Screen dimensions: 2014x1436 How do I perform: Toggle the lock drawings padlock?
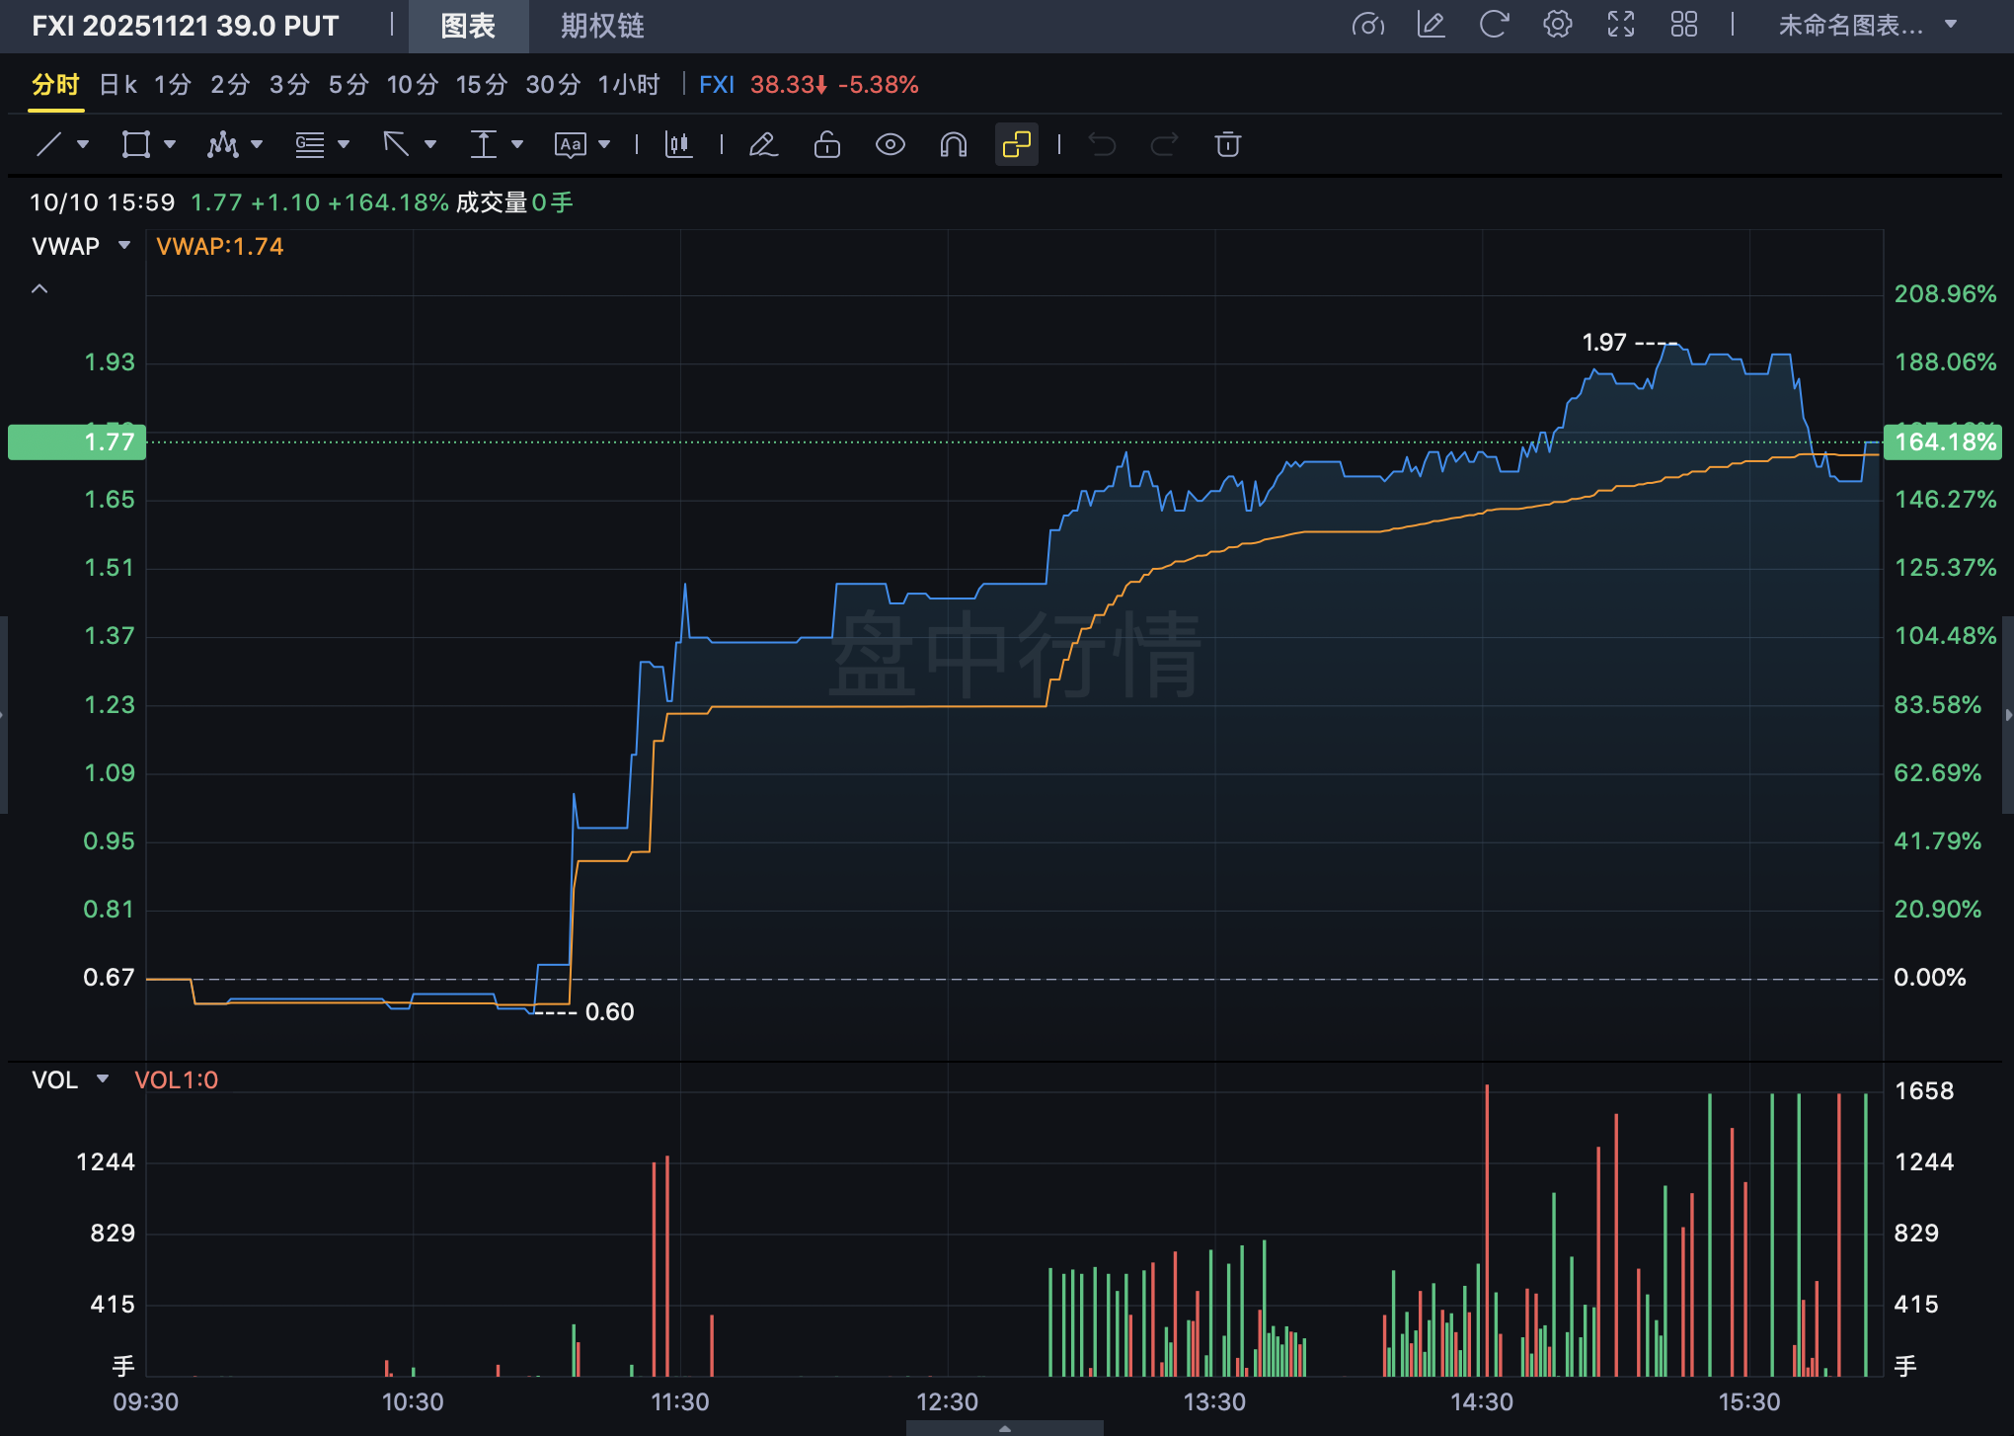click(826, 145)
